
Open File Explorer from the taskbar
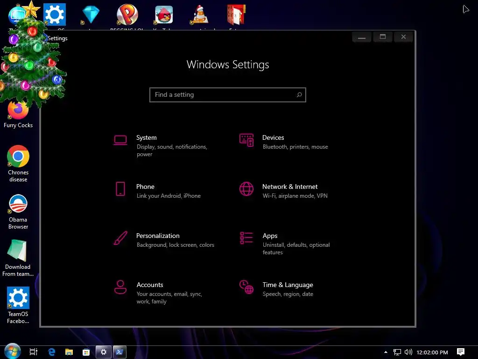click(69, 352)
